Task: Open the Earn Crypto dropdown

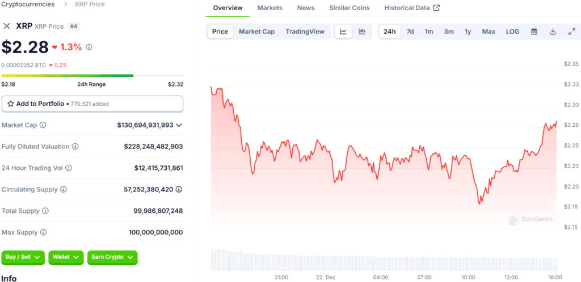Action: (112, 257)
